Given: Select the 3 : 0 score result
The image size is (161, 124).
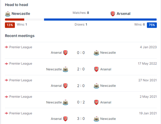Looking at the screenshot, I should click(x=81, y=119).
